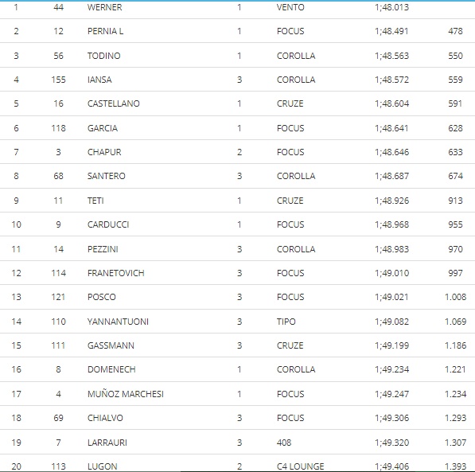Select CASTELLANO driver row
475x472 pixels.
click(x=237, y=103)
